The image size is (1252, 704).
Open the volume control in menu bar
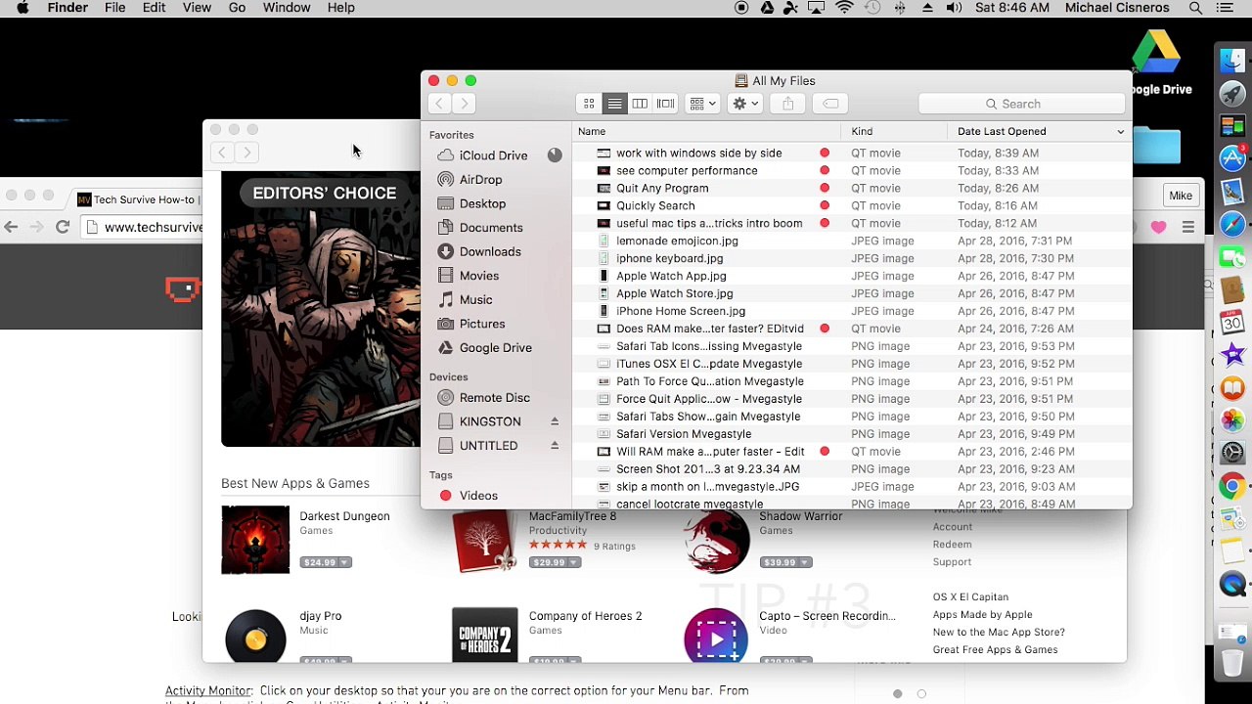(954, 8)
